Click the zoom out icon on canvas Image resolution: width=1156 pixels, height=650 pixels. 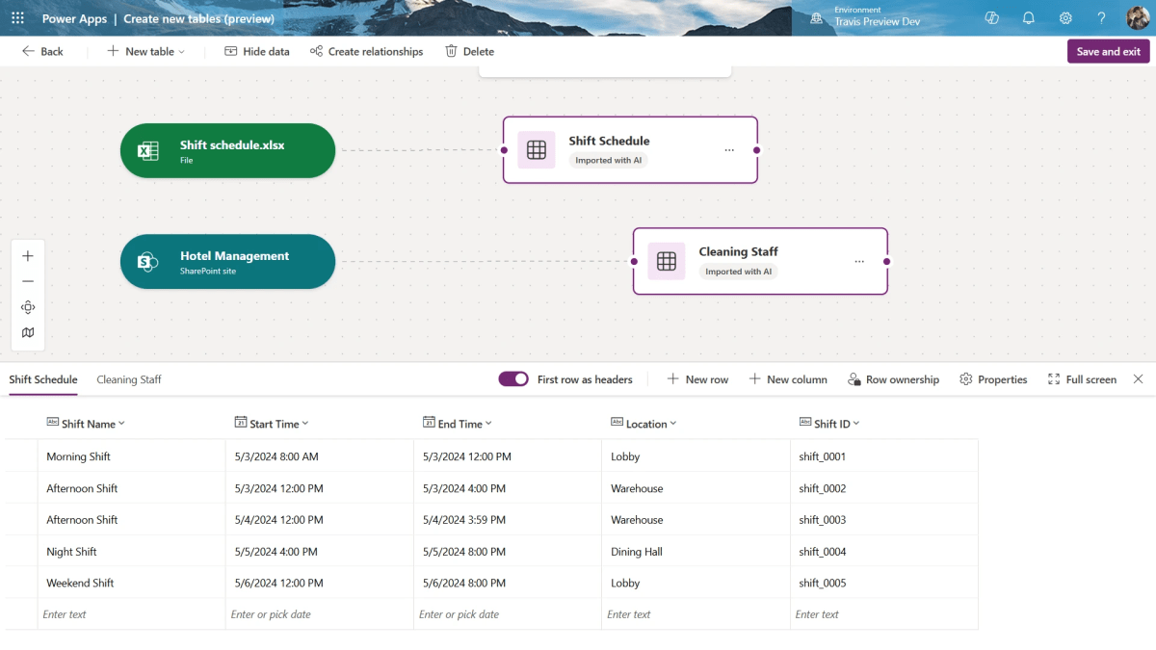27,281
